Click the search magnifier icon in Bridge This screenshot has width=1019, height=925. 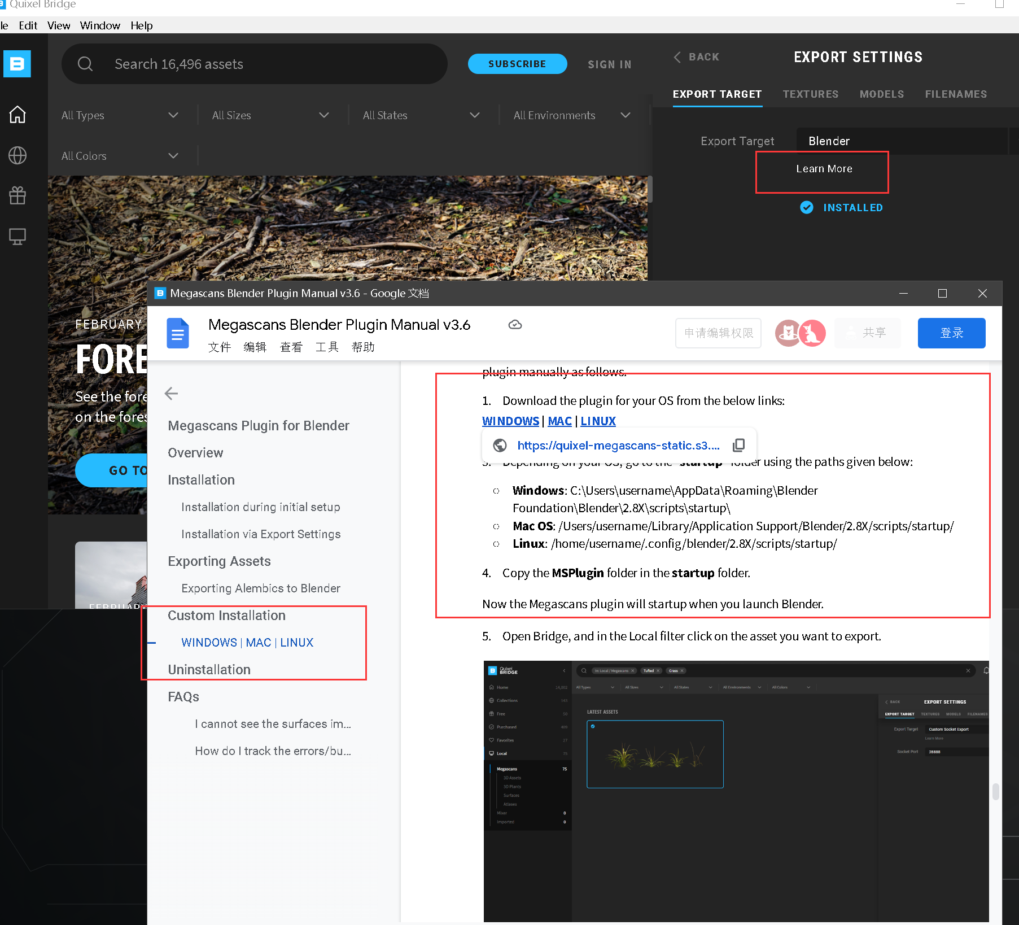point(85,64)
